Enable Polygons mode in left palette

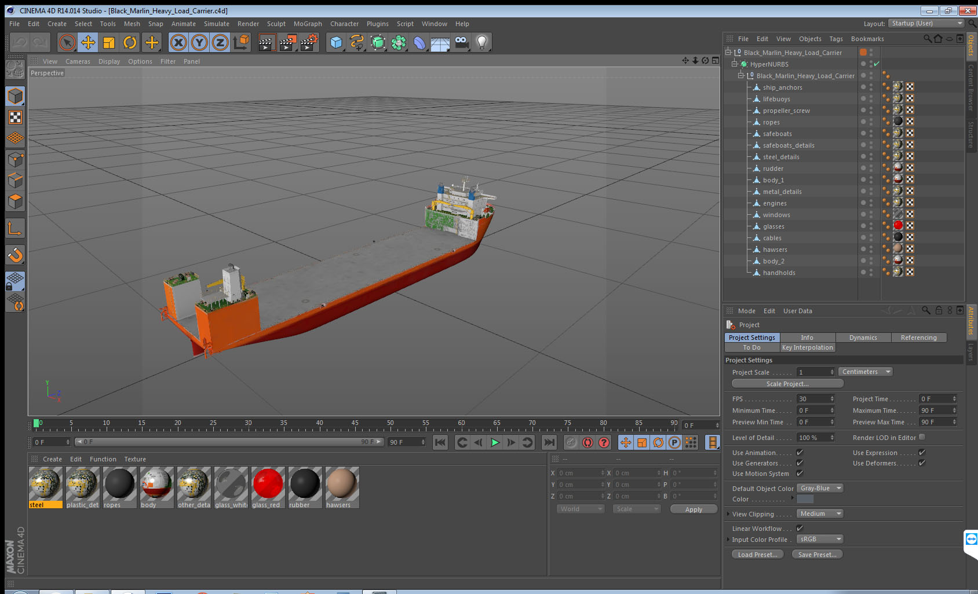15,201
